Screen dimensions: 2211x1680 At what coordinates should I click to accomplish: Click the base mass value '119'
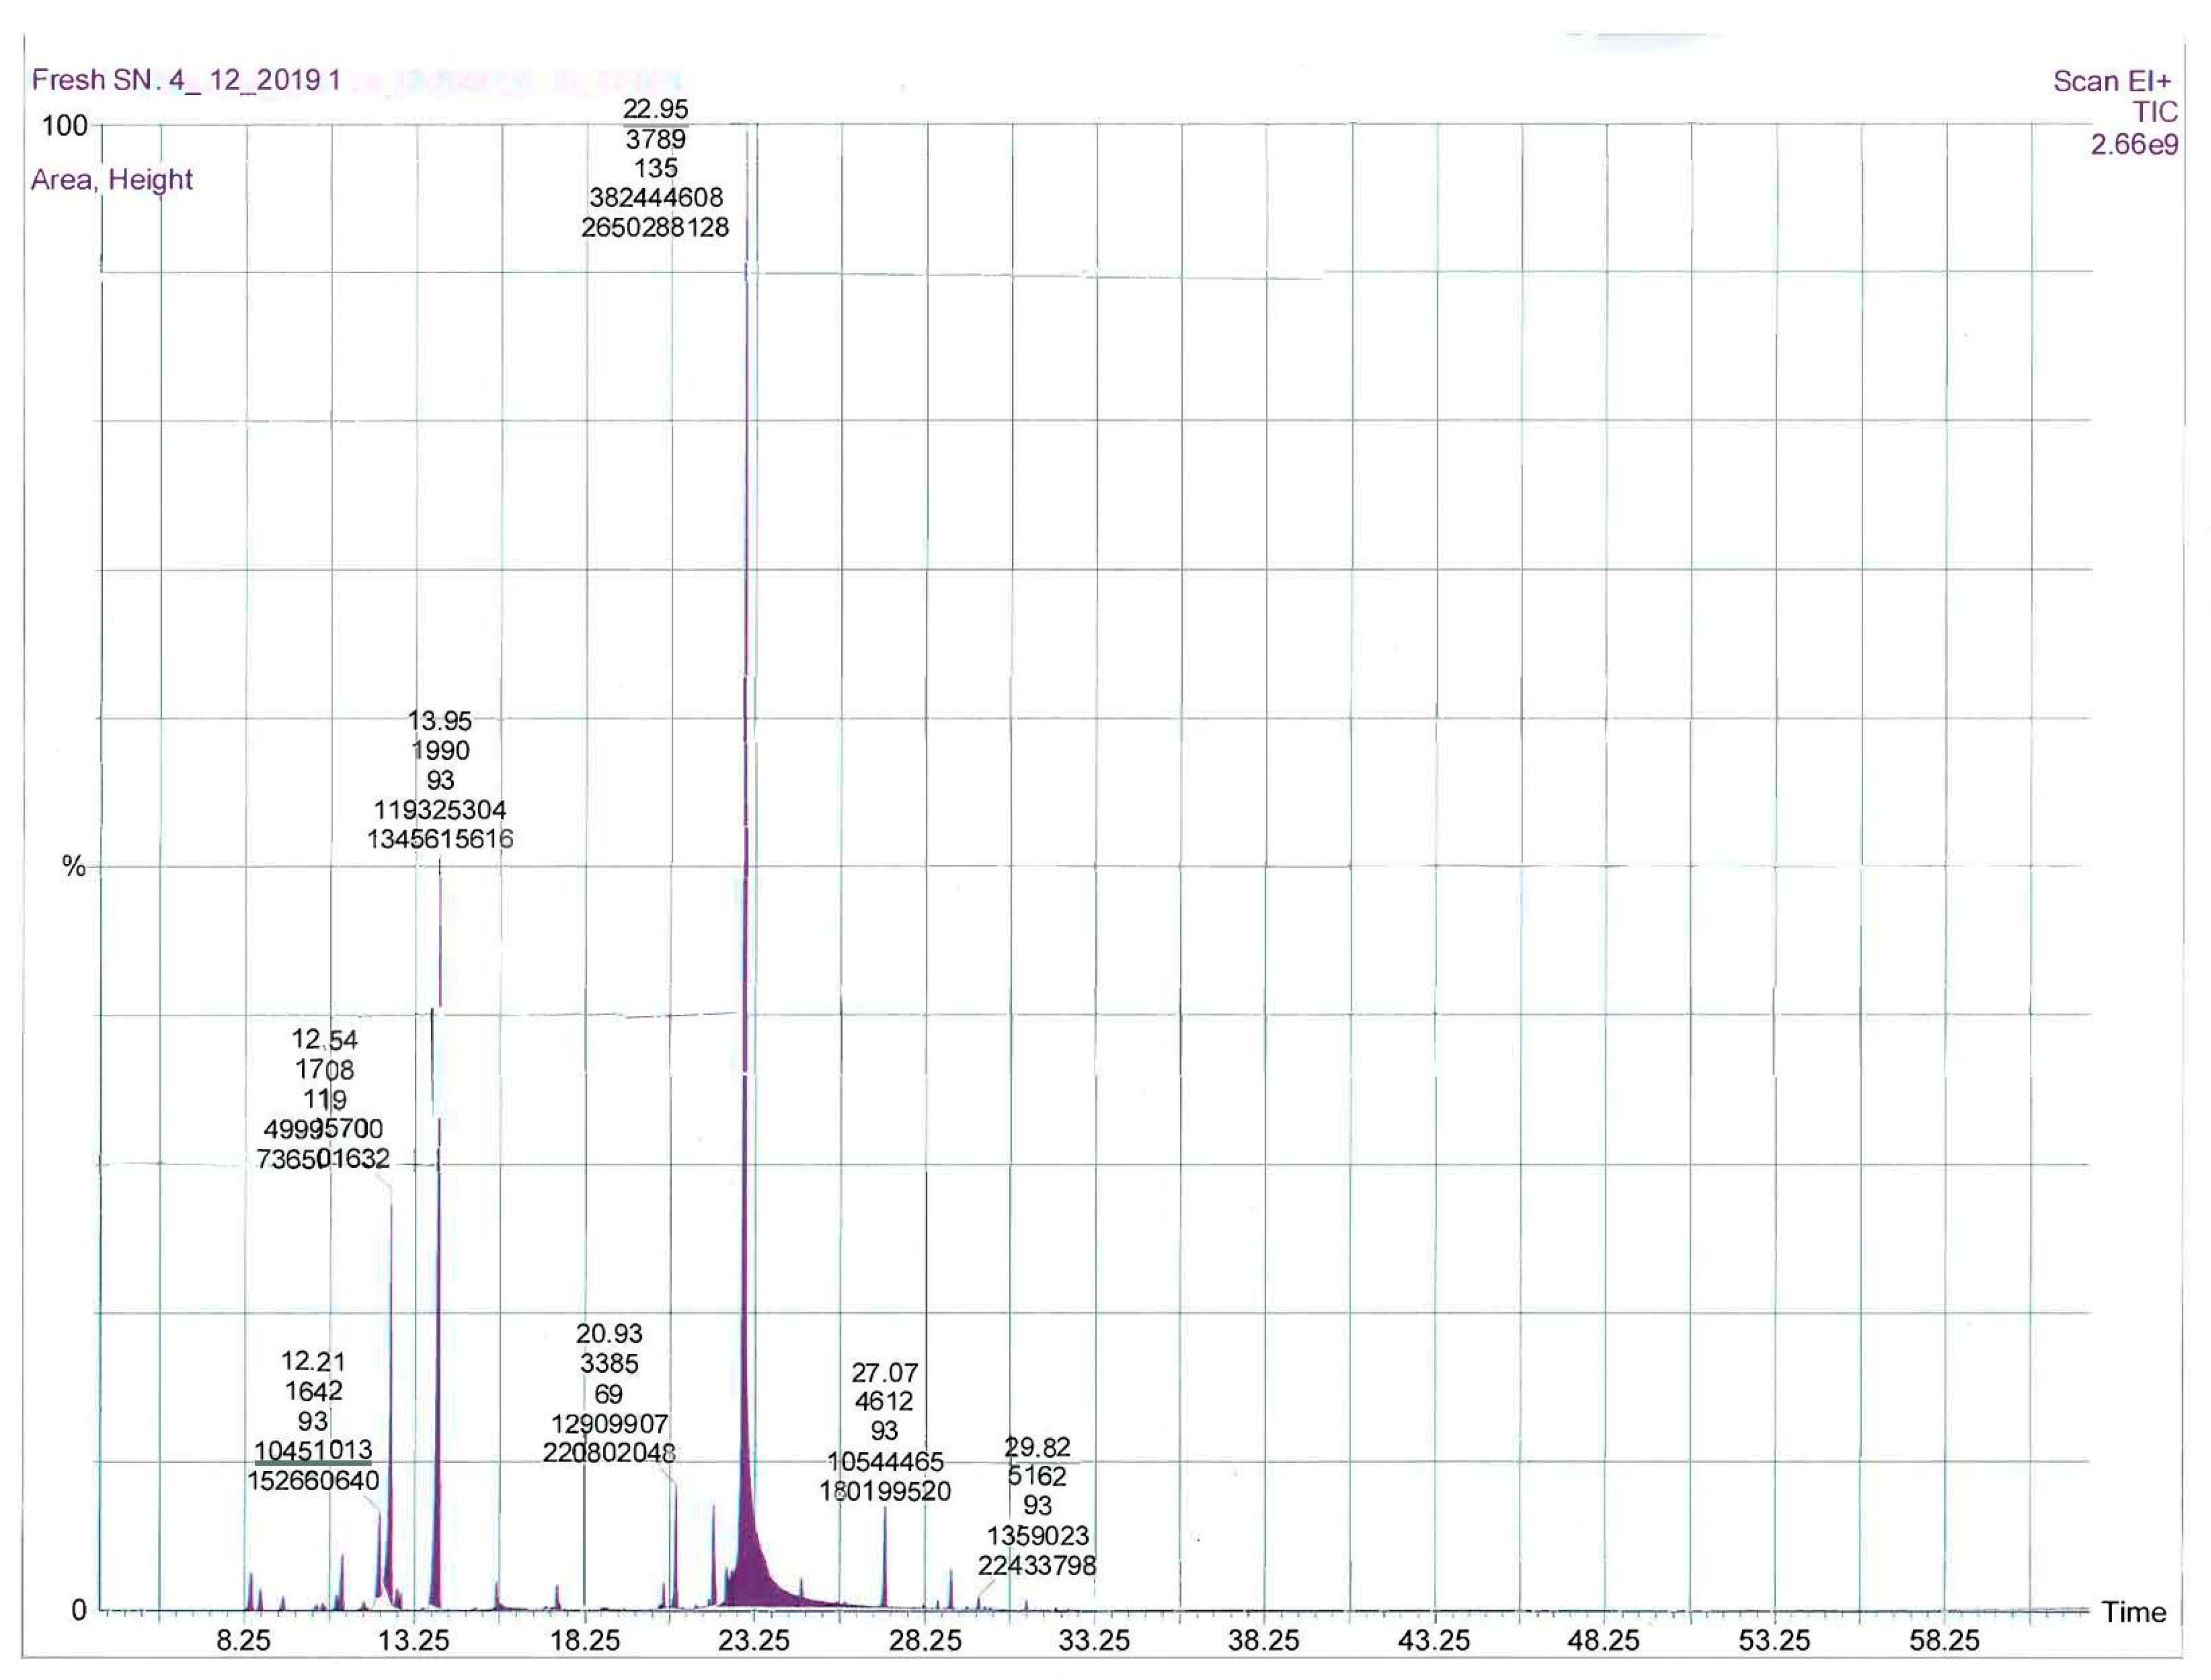coord(325,1100)
